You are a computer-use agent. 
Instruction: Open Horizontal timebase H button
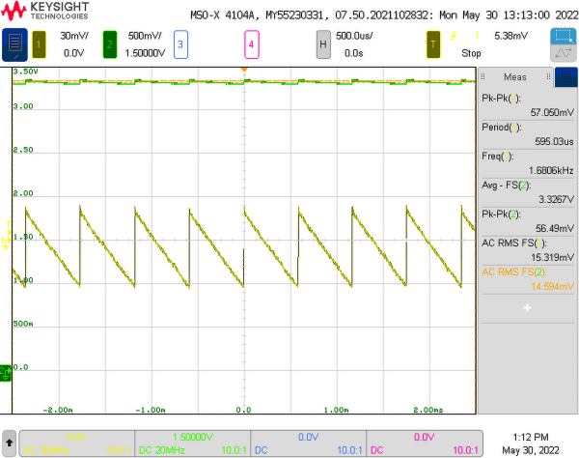click(x=322, y=44)
